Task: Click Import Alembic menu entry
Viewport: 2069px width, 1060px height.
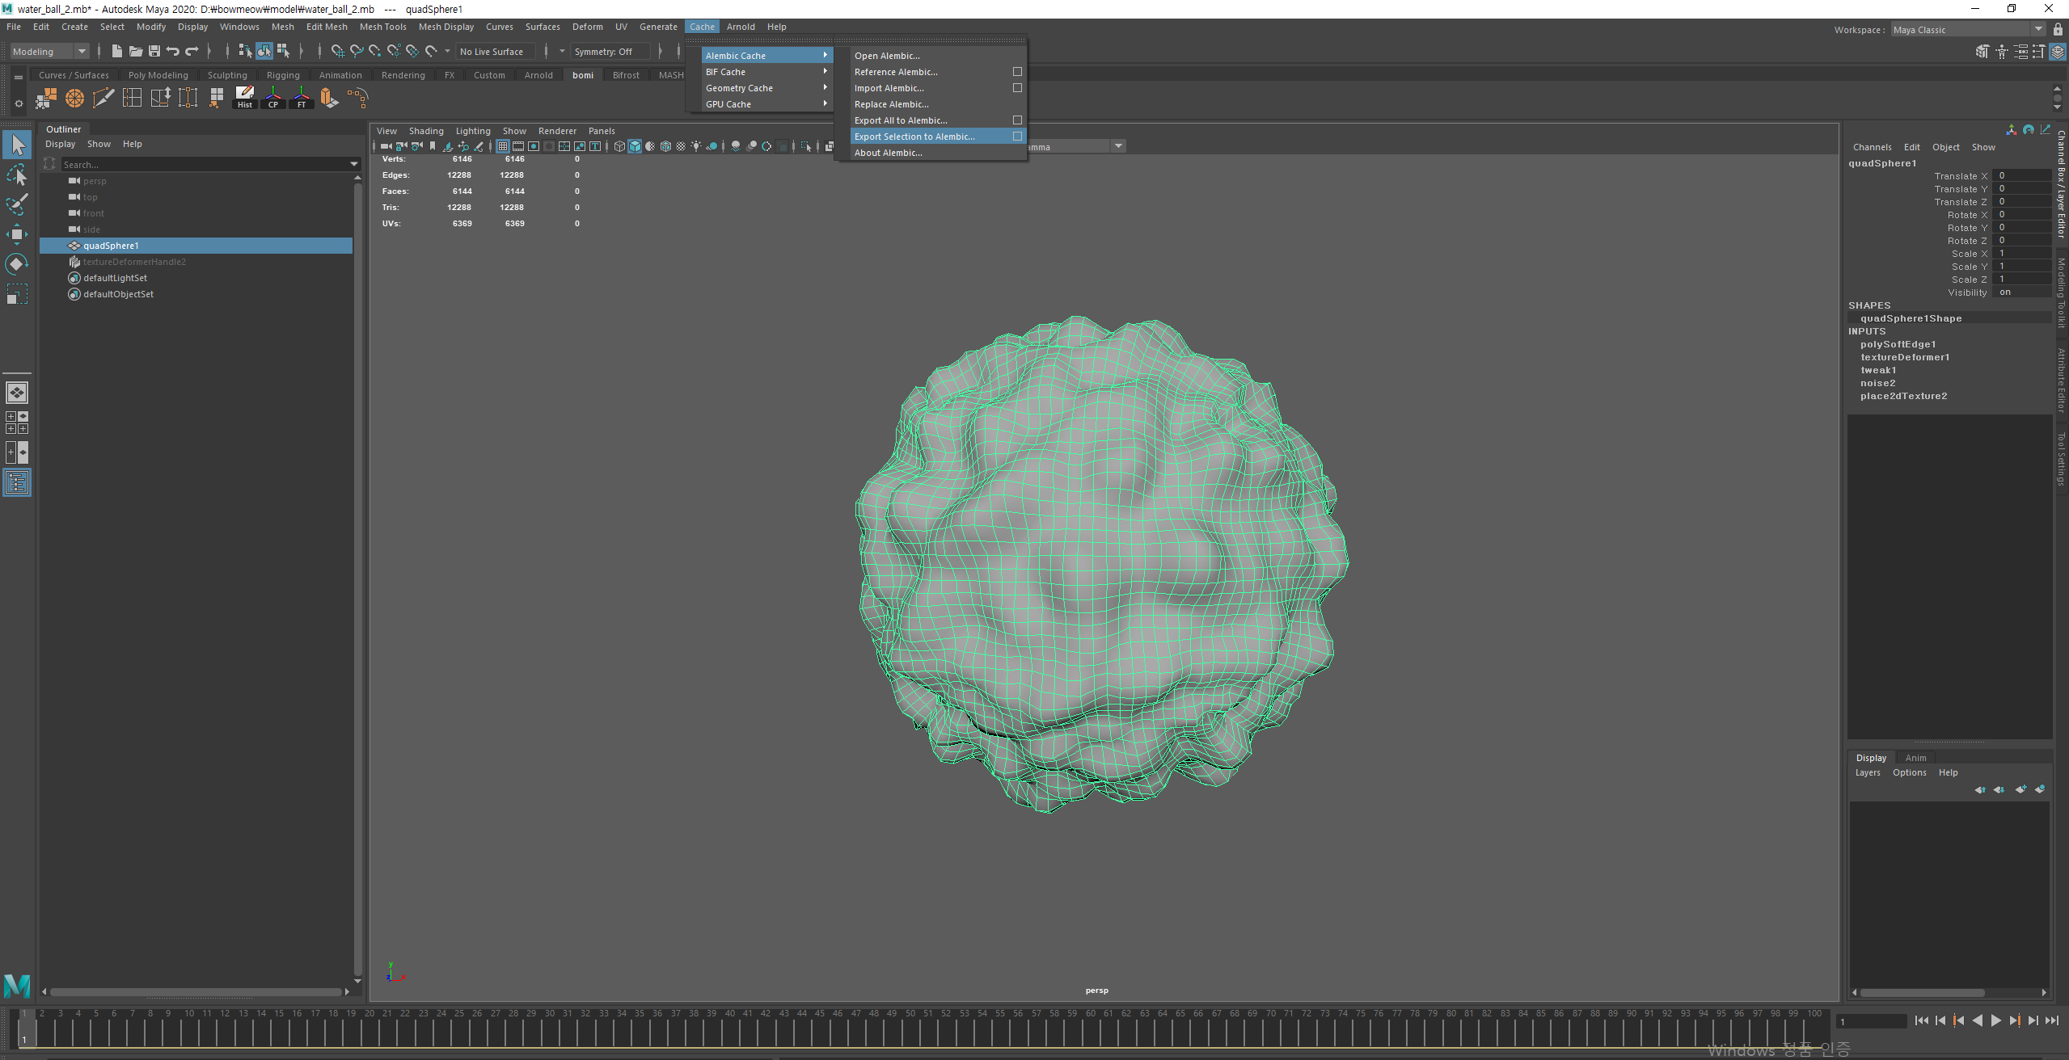Action: 889,88
